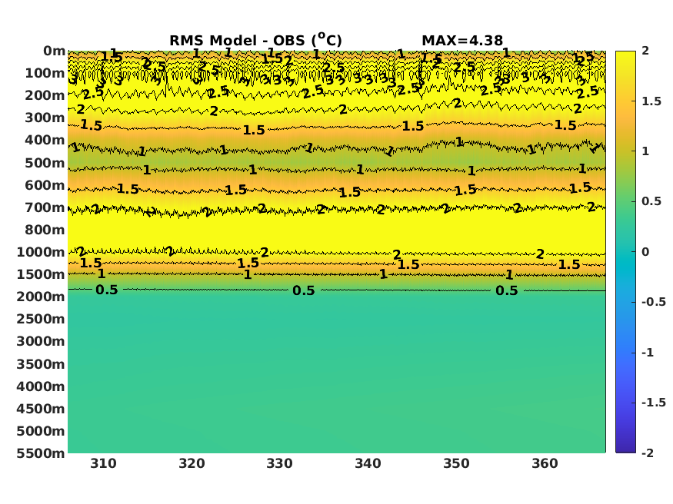The image size is (673, 504).
Task: Click the colorbar at the 0 level
Action: [625, 252]
